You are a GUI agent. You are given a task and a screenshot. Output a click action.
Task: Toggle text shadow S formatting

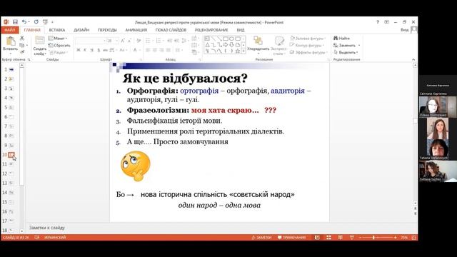click(99, 50)
